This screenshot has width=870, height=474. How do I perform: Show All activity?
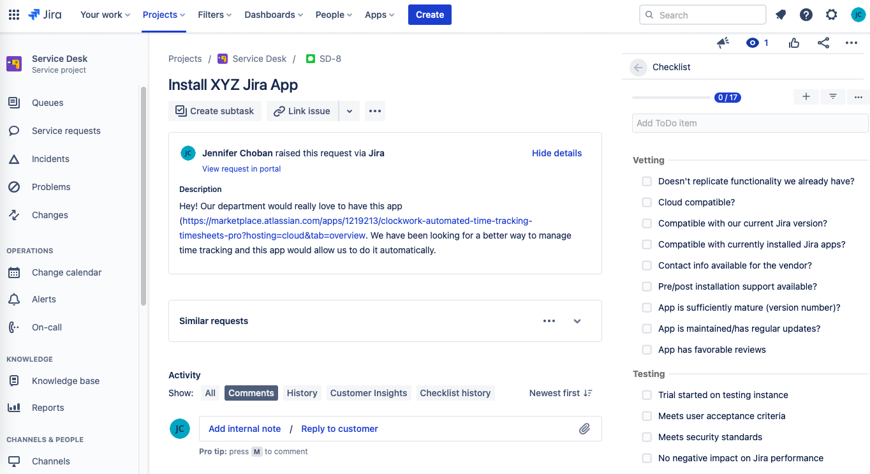pos(210,393)
